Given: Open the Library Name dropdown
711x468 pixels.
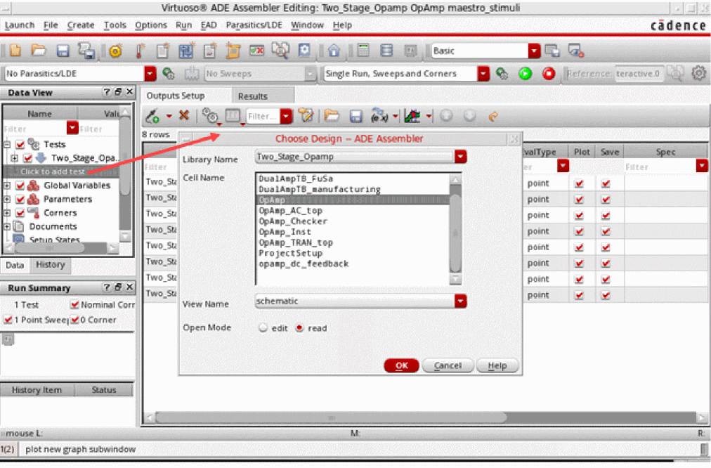Looking at the screenshot, I should point(461,157).
